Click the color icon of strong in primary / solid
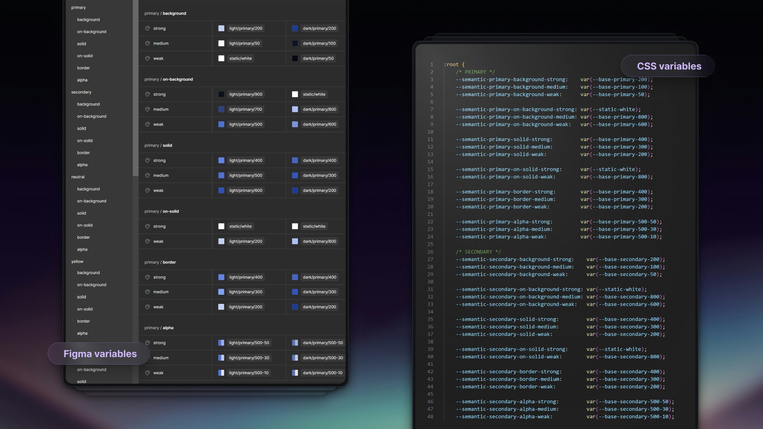This screenshot has height=429, width=763. pos(147,160)
